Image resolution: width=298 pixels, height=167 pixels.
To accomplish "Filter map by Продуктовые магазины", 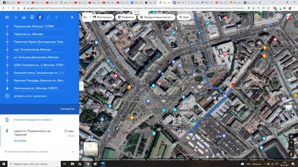I will click(156, 17).
